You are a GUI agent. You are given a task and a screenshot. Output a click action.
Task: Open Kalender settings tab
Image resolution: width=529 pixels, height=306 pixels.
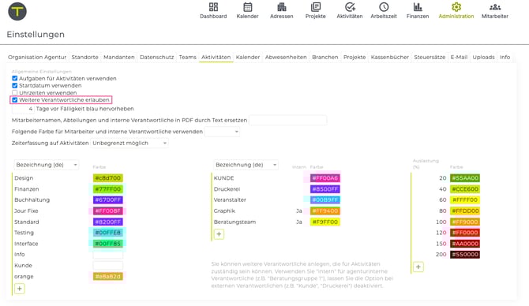(x=248, y=58)
